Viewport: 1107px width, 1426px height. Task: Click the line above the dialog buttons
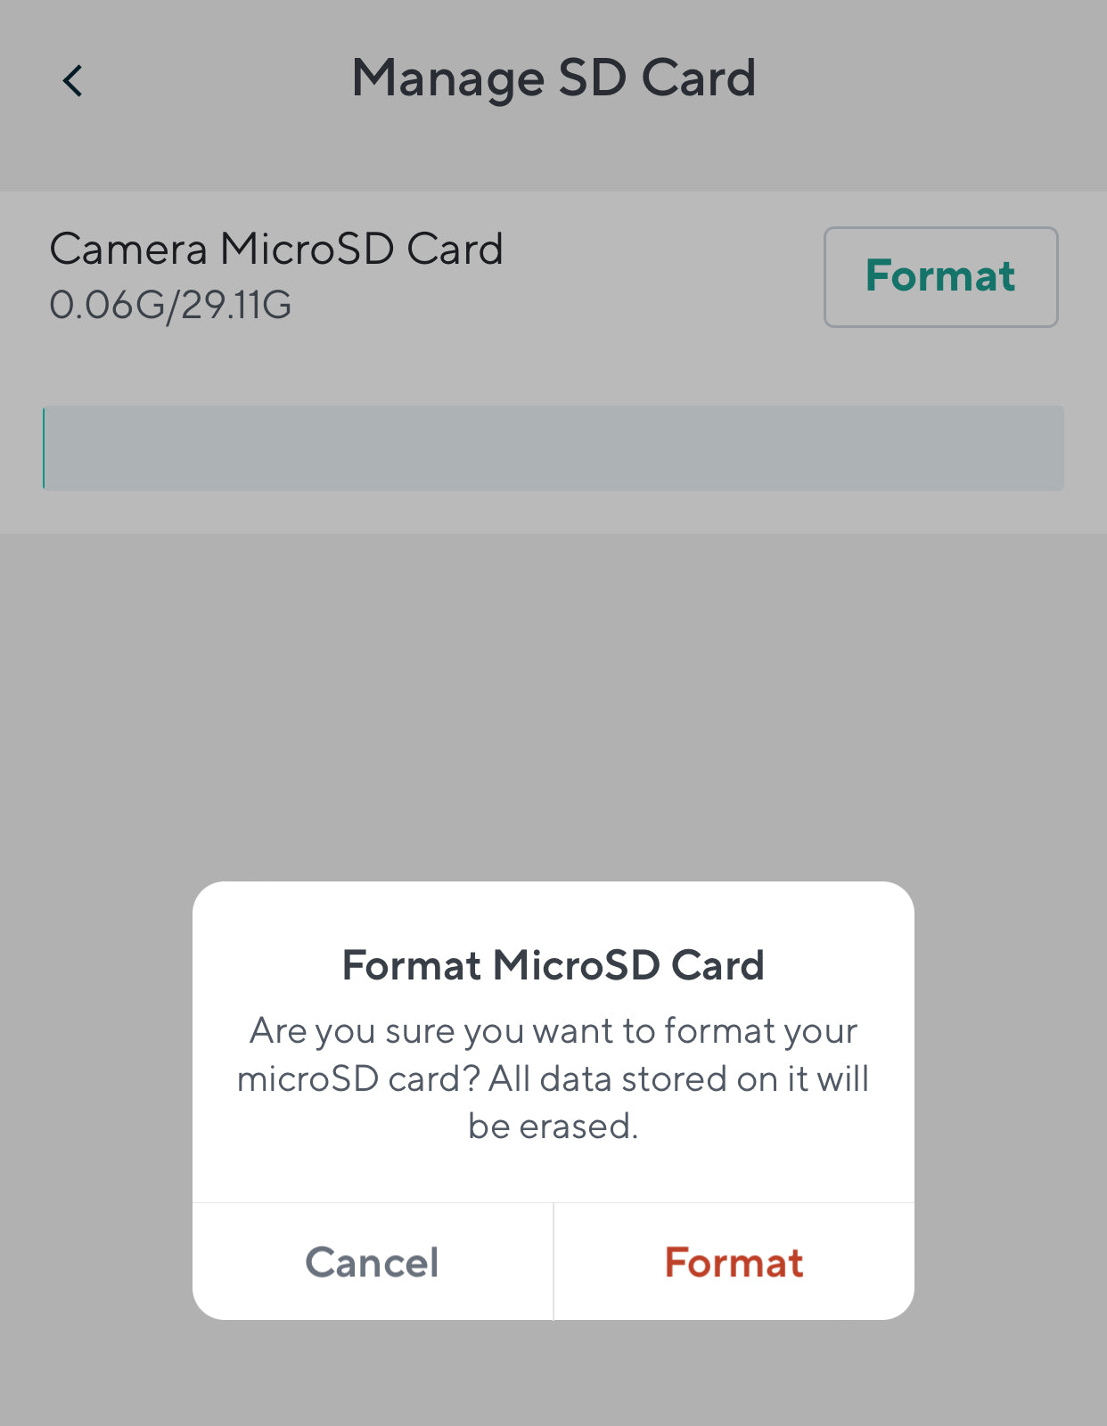pyautogui.click(x=553, y=1202)
